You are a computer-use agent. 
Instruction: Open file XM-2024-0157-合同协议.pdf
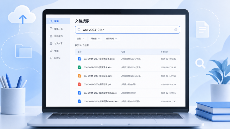(97, 84)
